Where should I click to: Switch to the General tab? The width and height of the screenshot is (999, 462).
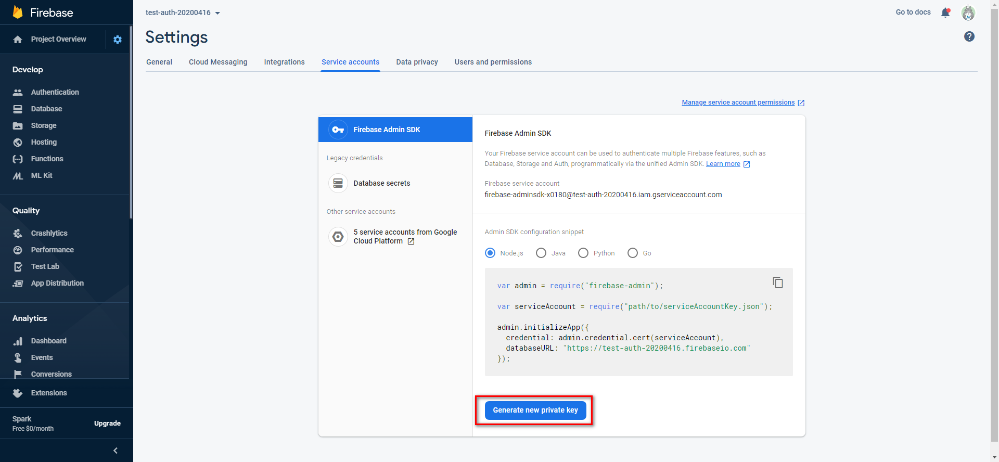pos(159,62)
